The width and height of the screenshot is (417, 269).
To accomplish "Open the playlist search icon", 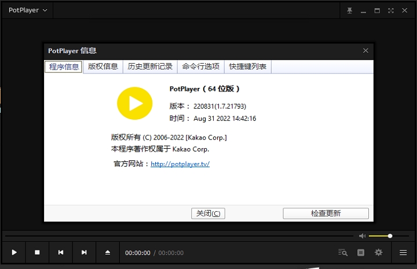I will coord(343,252).
